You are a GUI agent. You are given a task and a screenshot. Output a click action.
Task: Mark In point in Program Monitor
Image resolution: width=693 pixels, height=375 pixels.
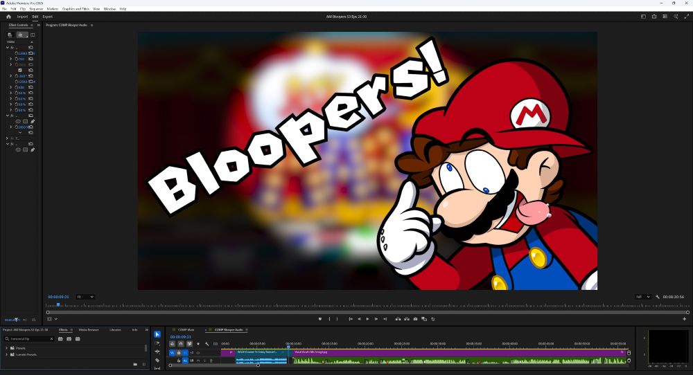tap(329, 319)
